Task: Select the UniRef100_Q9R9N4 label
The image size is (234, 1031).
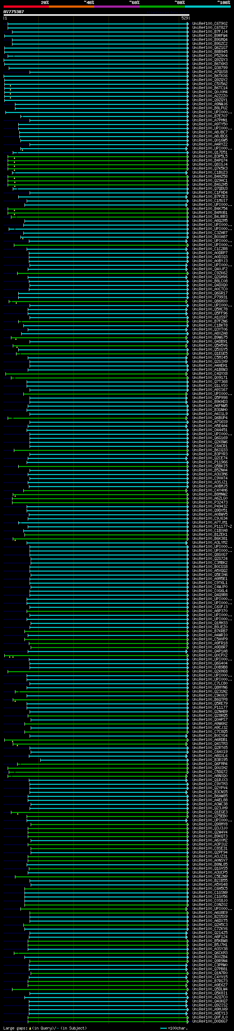Action: point(210,960)
